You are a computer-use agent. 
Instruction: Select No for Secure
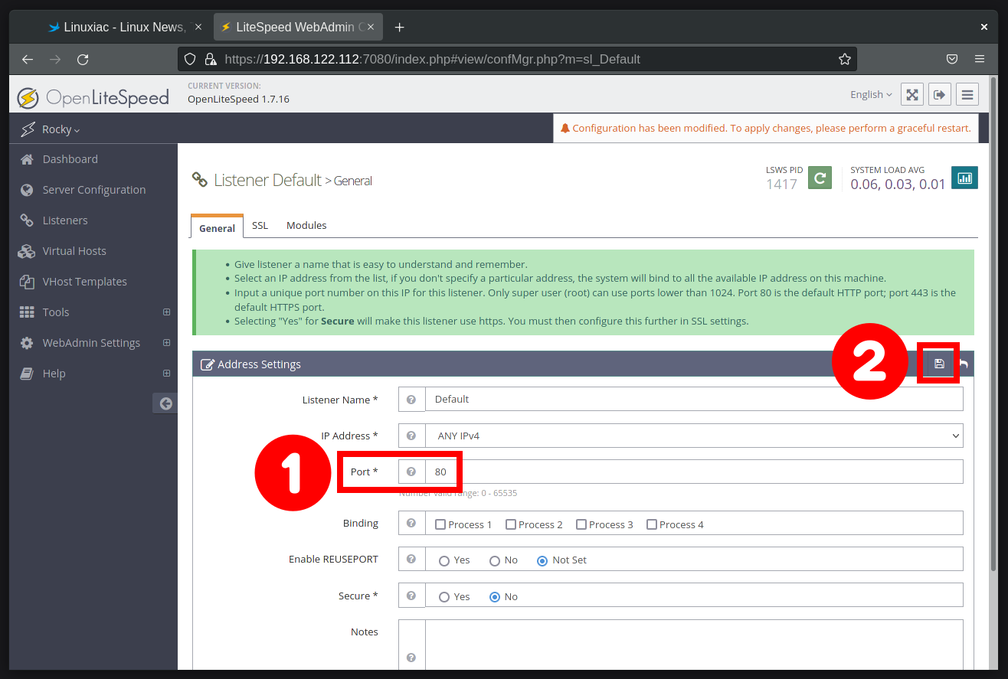495,597
